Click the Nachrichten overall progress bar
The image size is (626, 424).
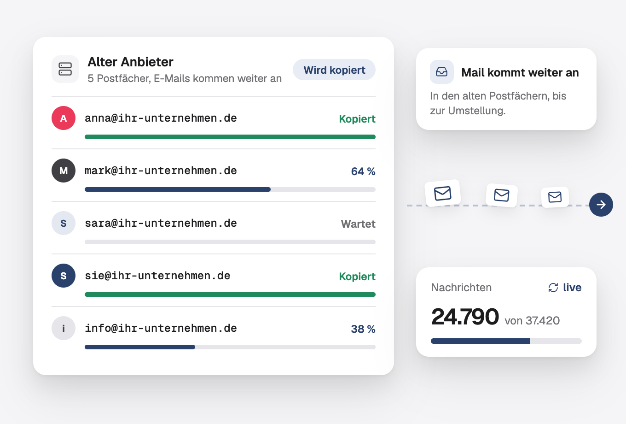(x=506, y=341)
